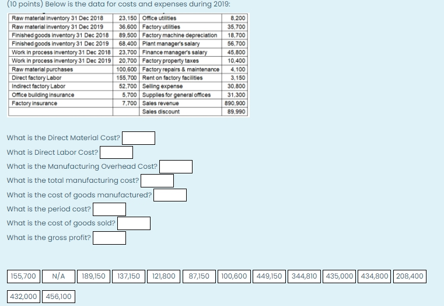This screenshot has height=306, width=444.
Task: Click the Direct Labor Cost answer box
Action: (x=116, y=152)
